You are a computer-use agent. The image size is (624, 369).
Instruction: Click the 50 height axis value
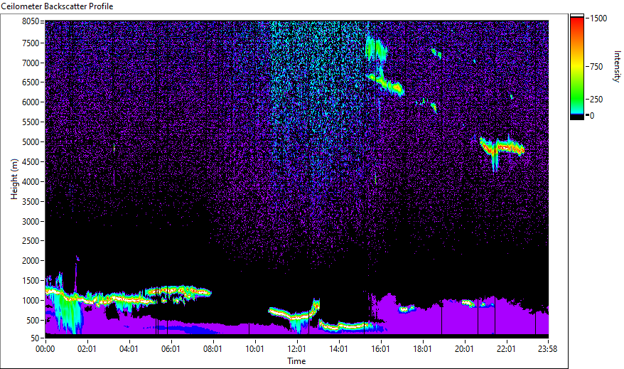[x=35, y=338]
